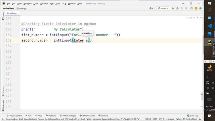Click the PyCharm taskbar icon
The image size is (215, 121).
[209, 42]
